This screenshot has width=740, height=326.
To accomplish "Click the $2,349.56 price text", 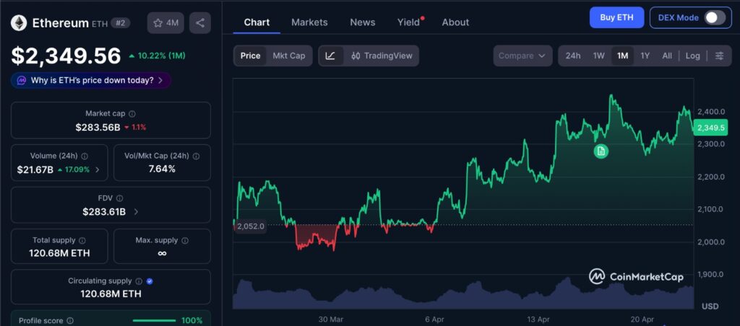I will pos(66,56).
